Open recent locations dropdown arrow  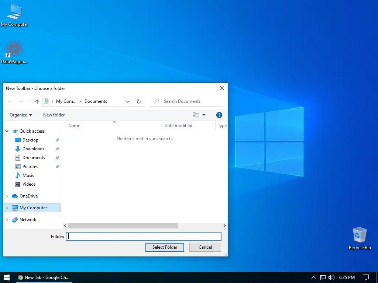click(30, 101)
